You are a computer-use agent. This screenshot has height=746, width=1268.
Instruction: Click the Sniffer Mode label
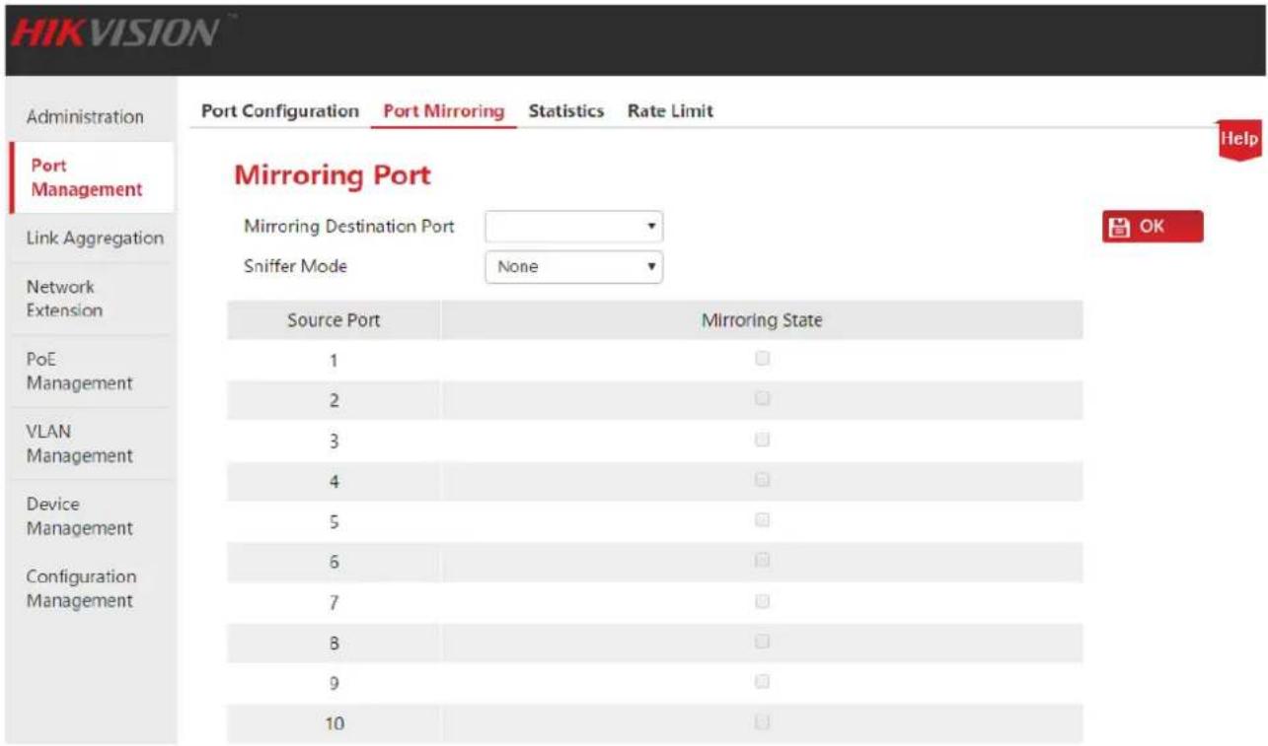(x=296, y=266)
